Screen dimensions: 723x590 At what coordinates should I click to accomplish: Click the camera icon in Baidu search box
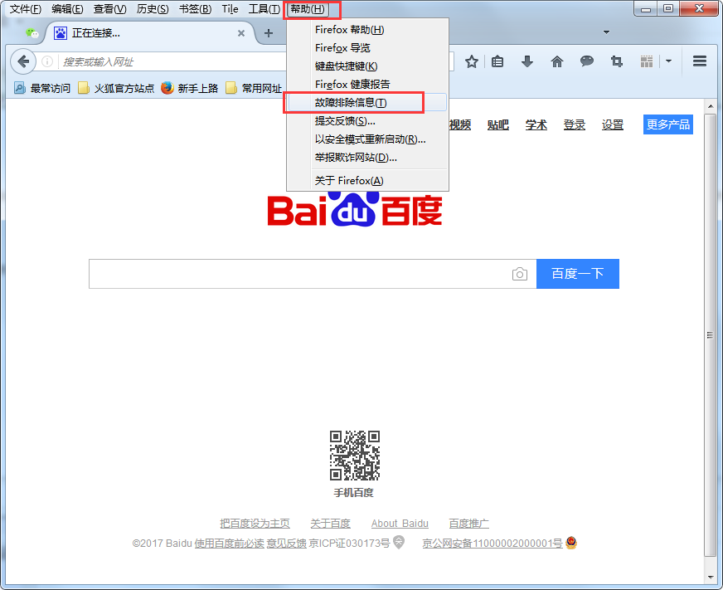[520, 274]
